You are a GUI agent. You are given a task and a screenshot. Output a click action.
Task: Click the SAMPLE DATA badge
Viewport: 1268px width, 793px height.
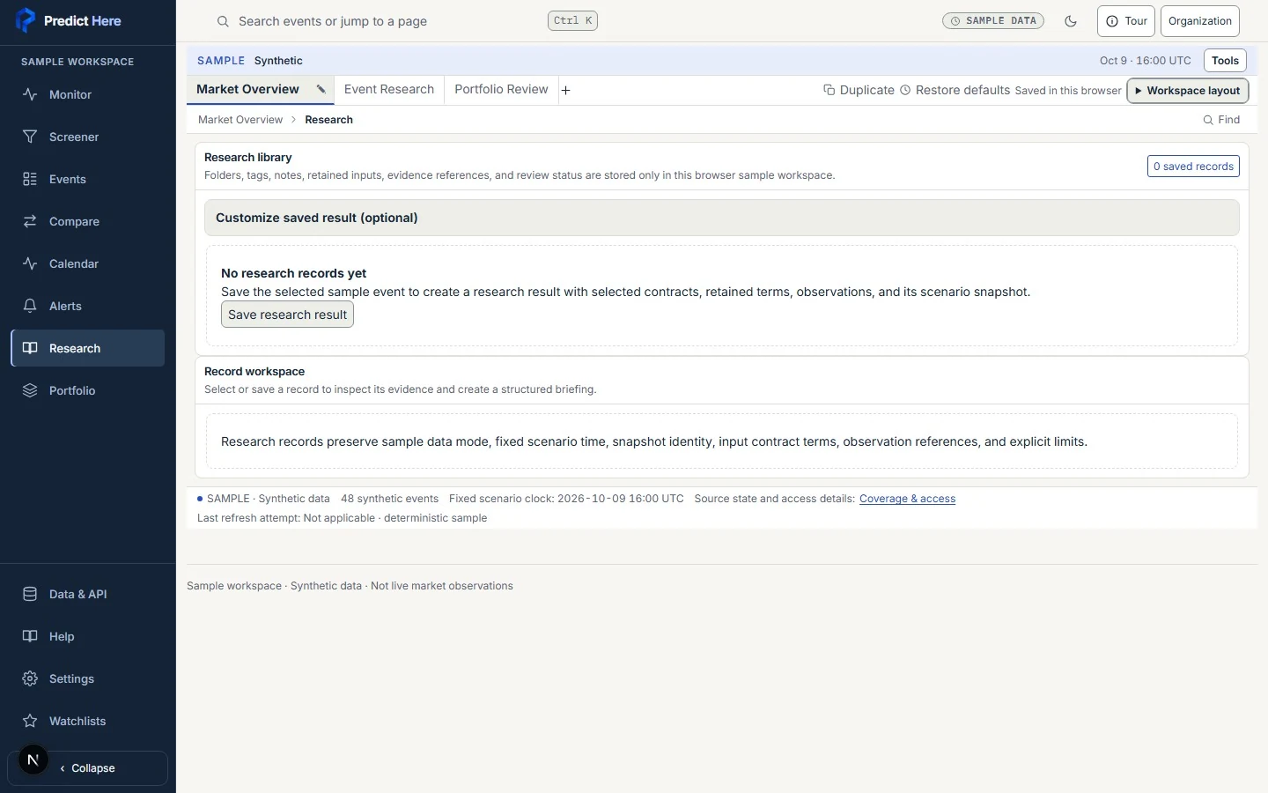click(993, 21)
